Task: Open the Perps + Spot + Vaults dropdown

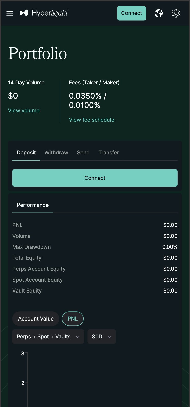Action: tap(48, 336)
